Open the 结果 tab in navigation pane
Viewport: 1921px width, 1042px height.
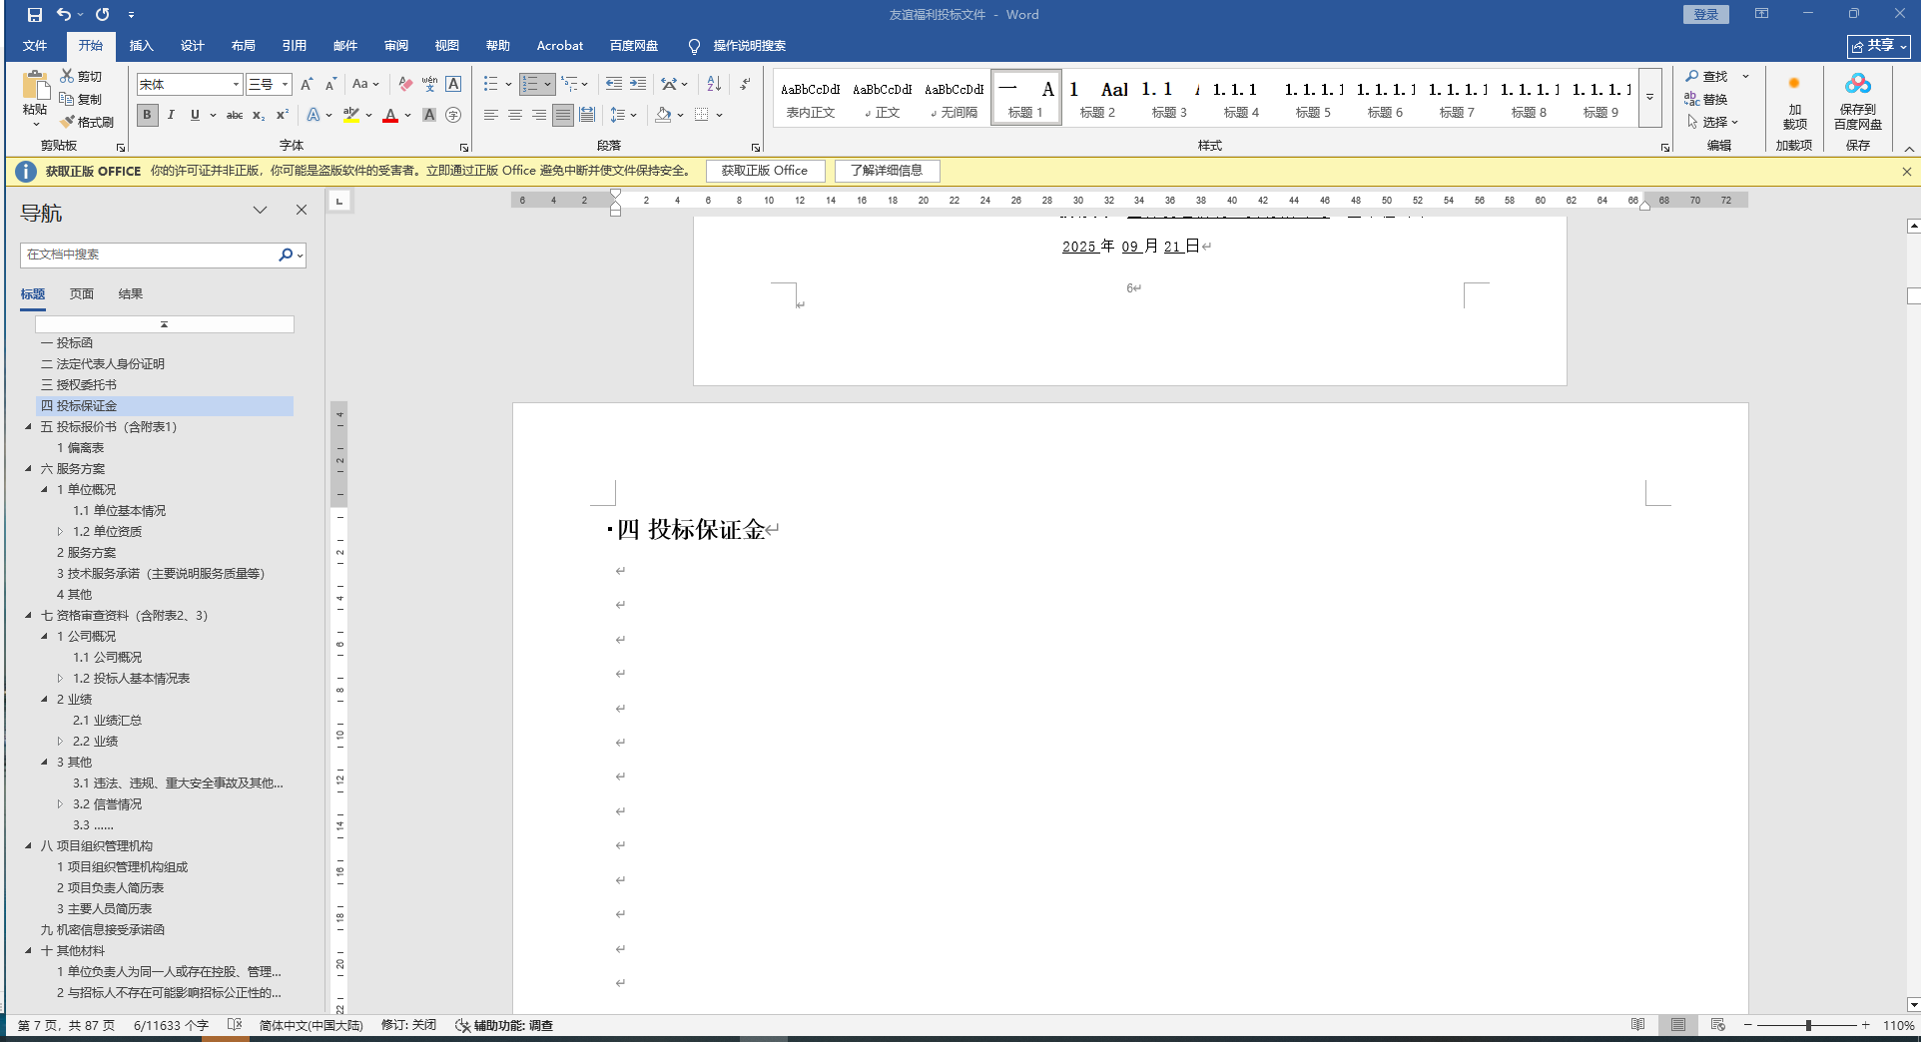(131, 294)
